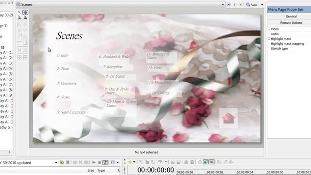Select the '7: Reception' menu button
The width and height of the screenshot is (311, 175).
click(x=113, y=67)
